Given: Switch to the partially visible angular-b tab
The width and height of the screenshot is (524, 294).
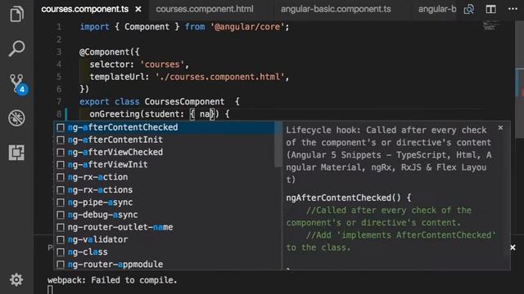Looking at the screenshot, I should tap(436, 9).
